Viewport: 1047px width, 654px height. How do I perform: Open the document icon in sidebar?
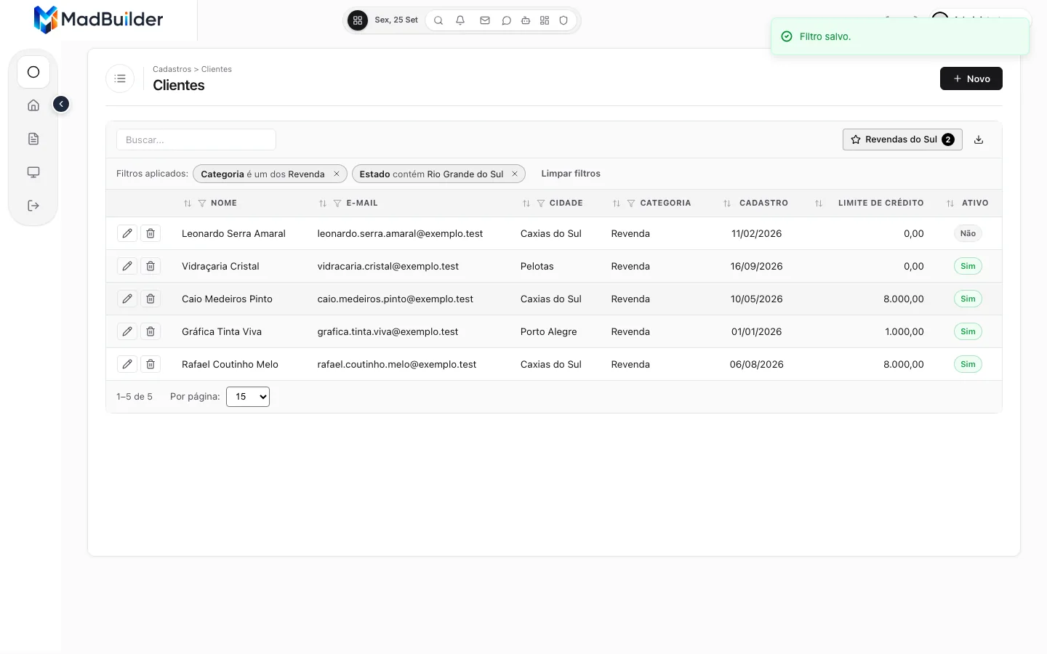pos(33,139)
